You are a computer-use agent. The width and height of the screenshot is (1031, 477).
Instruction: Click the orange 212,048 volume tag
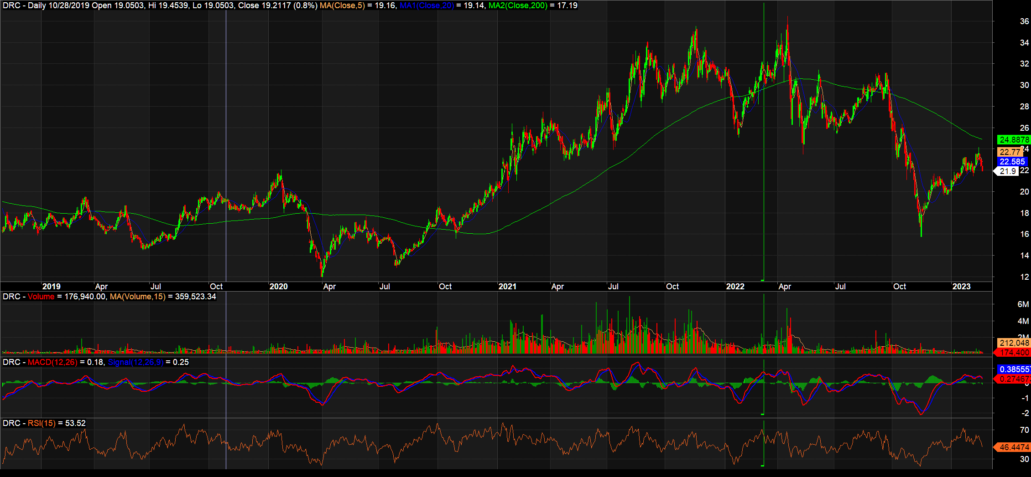pyautogui.click(x=1014, y=343)
